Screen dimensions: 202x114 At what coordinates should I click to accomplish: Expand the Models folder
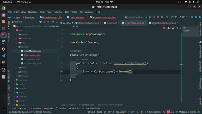pyautogui.click(x=17, y=67)
